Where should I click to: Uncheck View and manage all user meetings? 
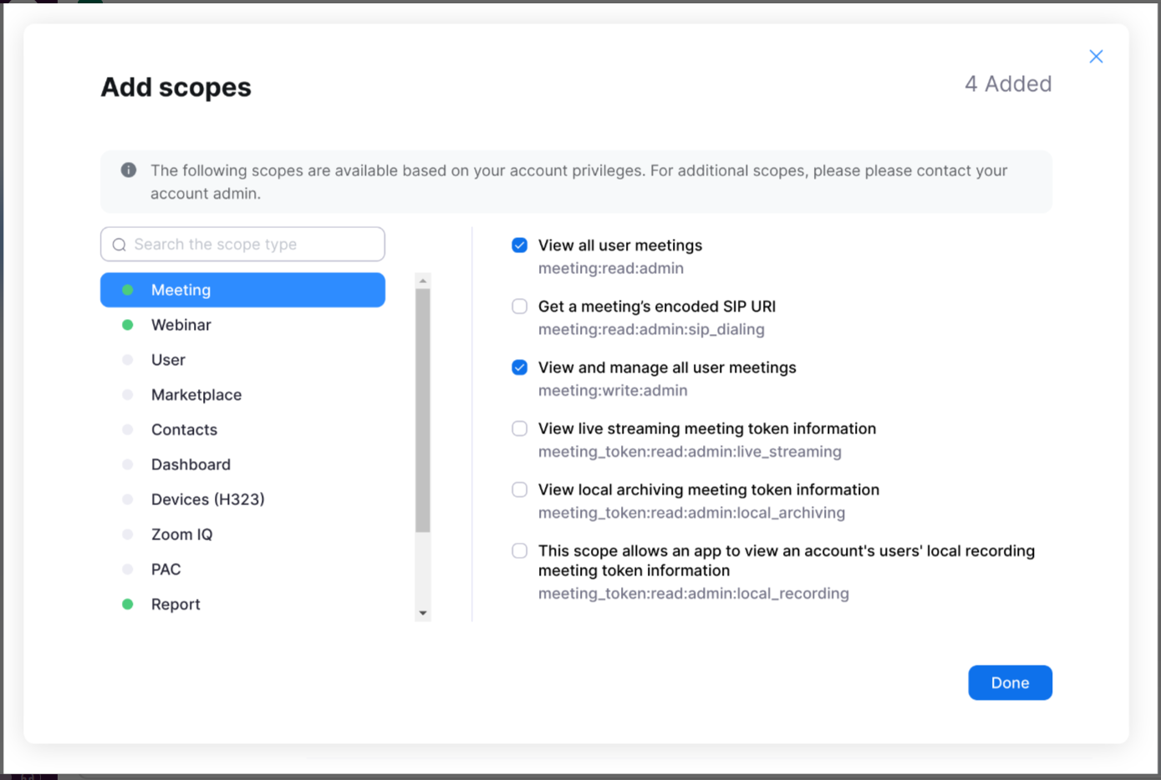(x=520, y=367)
